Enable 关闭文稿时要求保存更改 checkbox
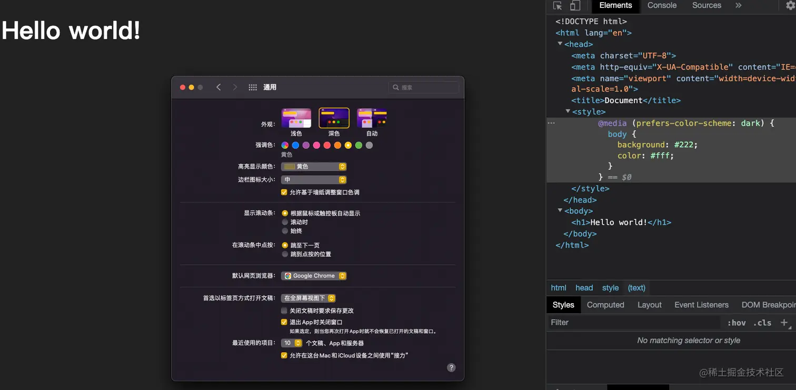The height and width of the screenshot is (390, 796). tap(284, 311)
